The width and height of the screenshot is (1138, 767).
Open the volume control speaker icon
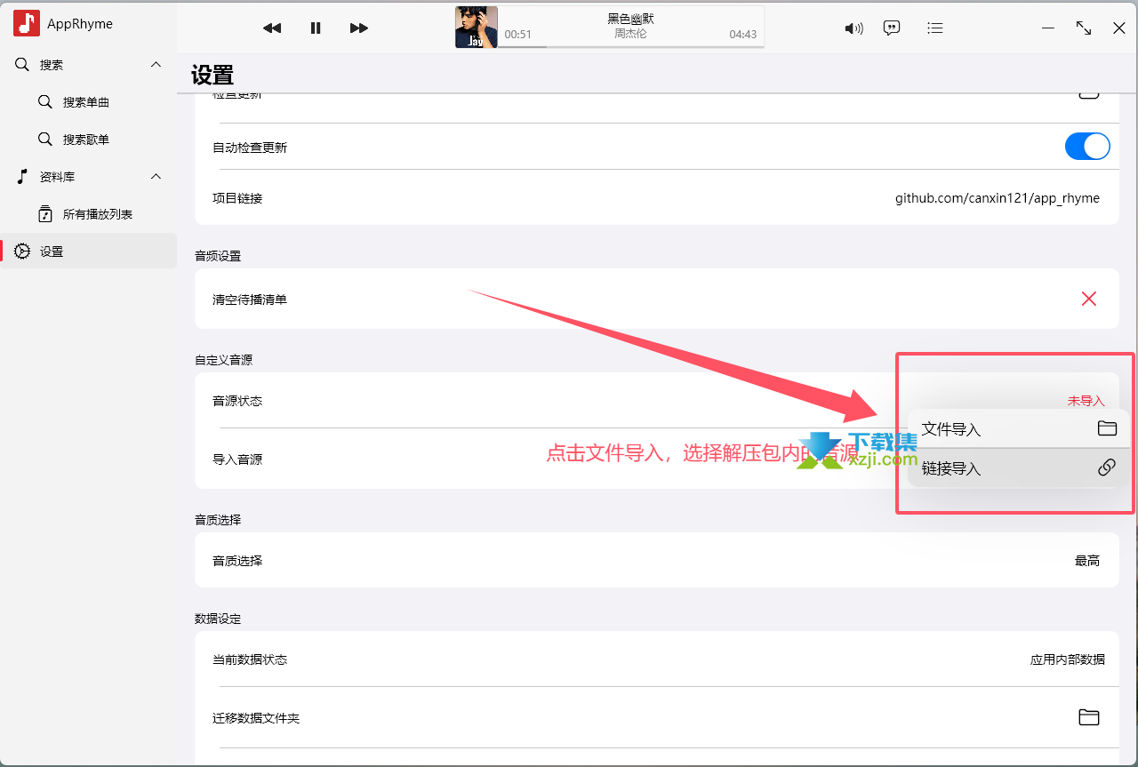853,28
